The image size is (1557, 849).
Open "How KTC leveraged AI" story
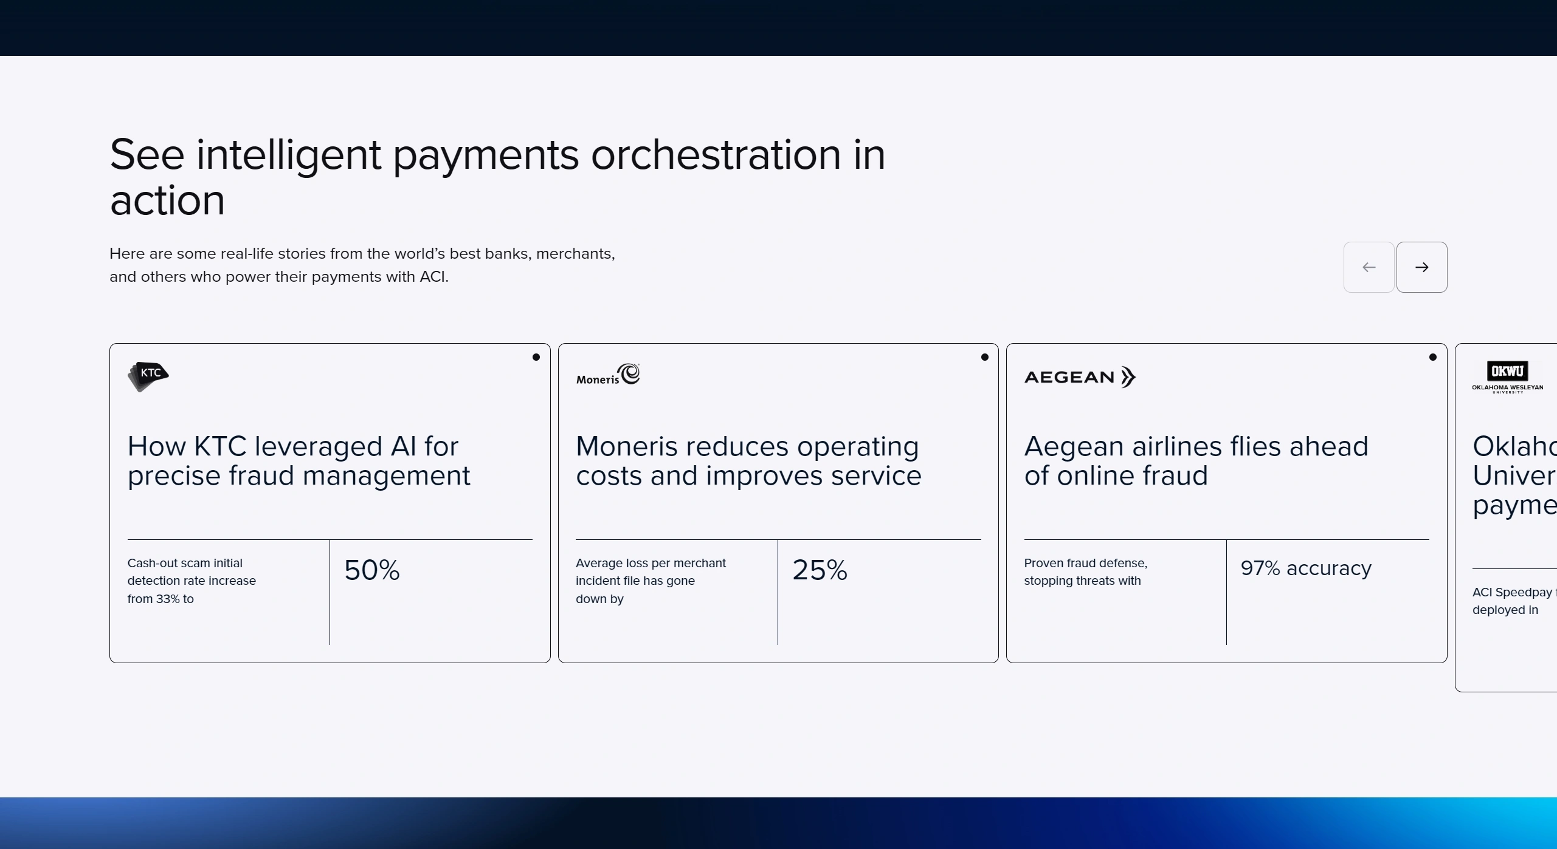(299, 461)
